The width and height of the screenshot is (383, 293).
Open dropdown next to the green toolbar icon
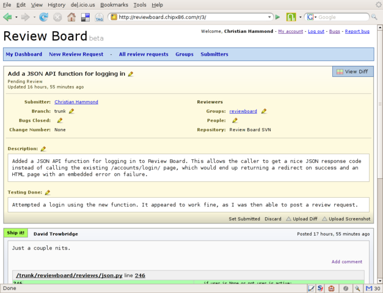tap(300, 17)
